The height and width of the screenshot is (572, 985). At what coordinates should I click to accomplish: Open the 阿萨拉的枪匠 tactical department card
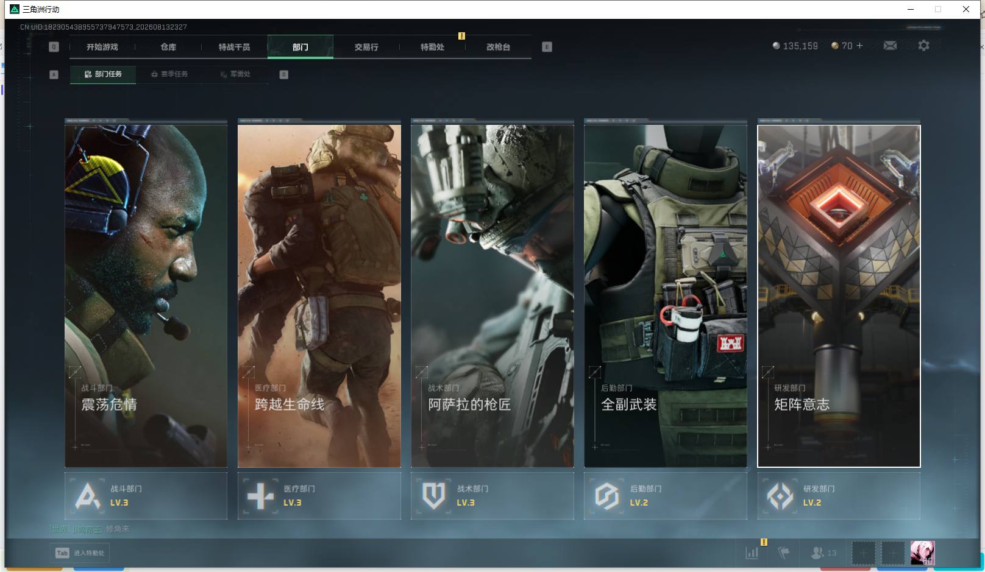(x=493, y=296)
